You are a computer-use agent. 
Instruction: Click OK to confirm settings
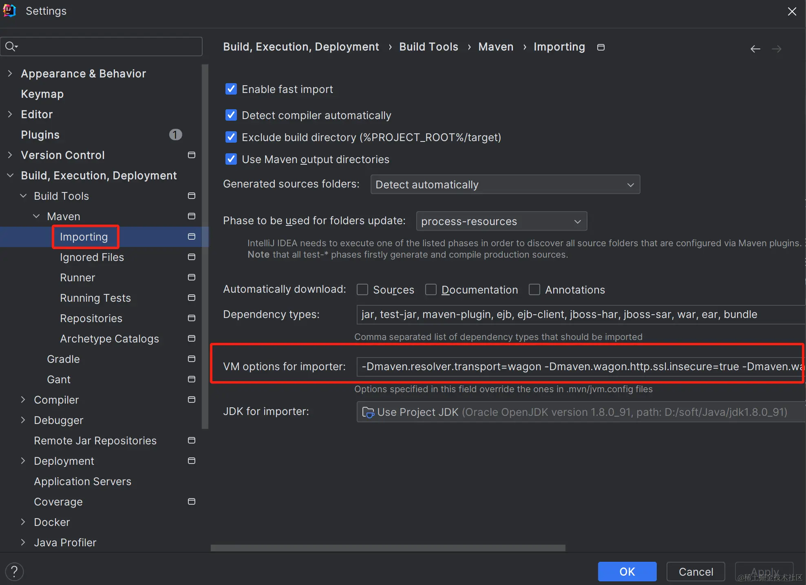click(627, 572)
